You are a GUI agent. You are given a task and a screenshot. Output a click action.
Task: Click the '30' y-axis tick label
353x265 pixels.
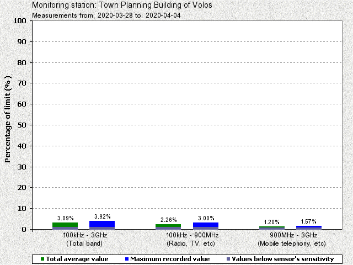[x=22, y=167]
